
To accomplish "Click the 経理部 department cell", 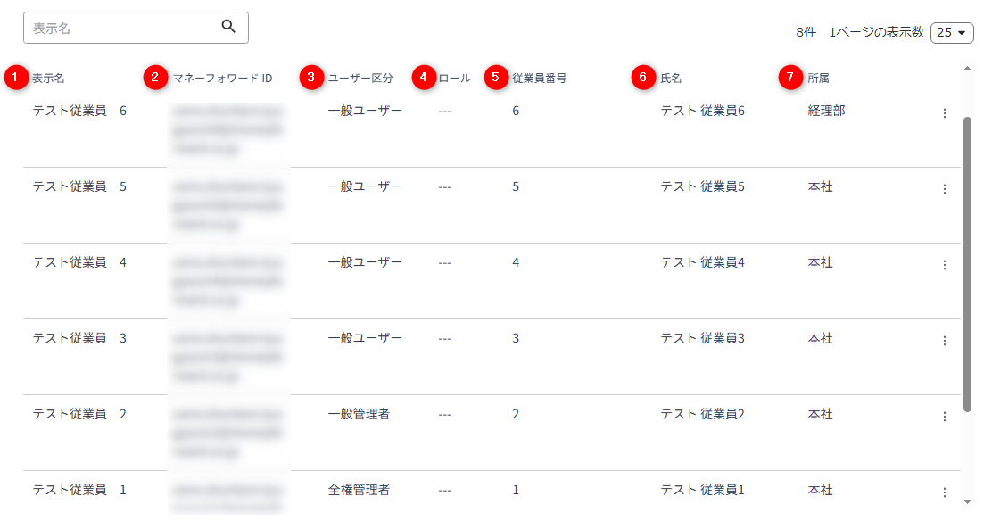I will point(826,111).
